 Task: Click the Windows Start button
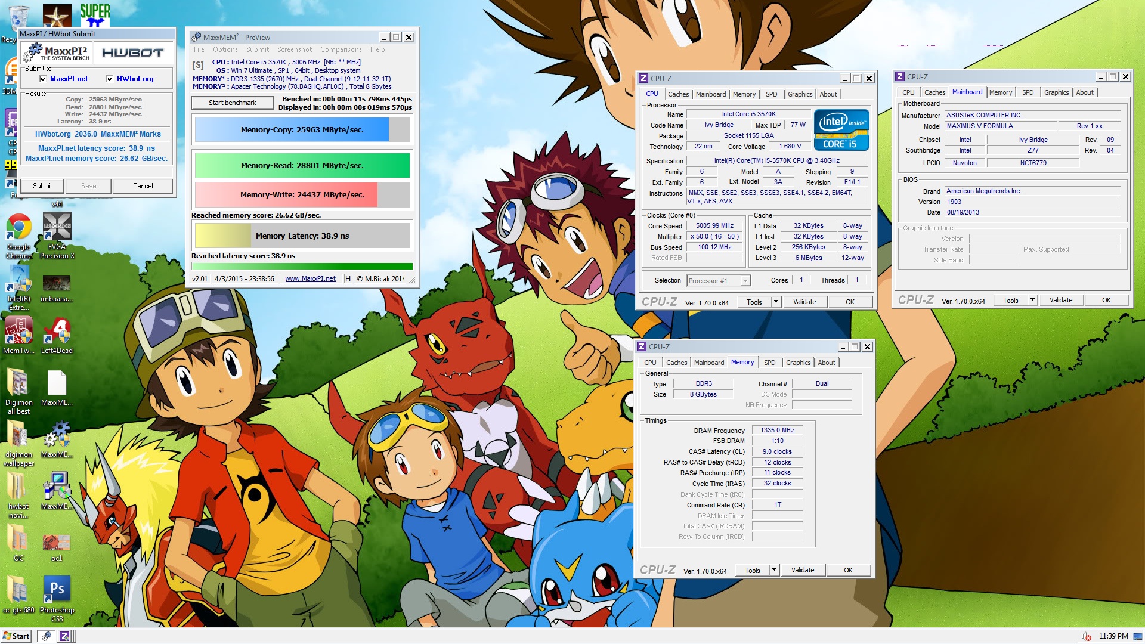pos(16,636)
